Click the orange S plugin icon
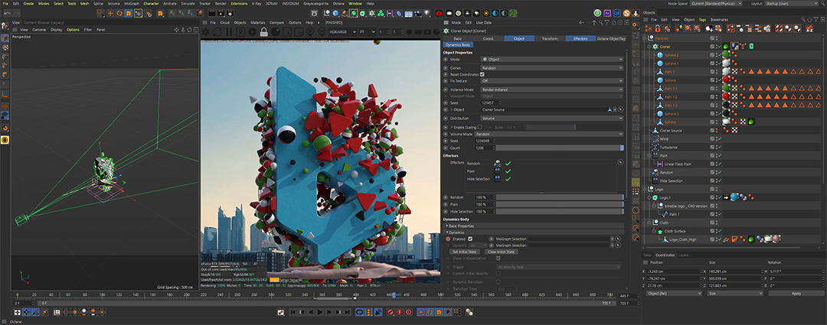Screen dimensions: 827x325 628,13
